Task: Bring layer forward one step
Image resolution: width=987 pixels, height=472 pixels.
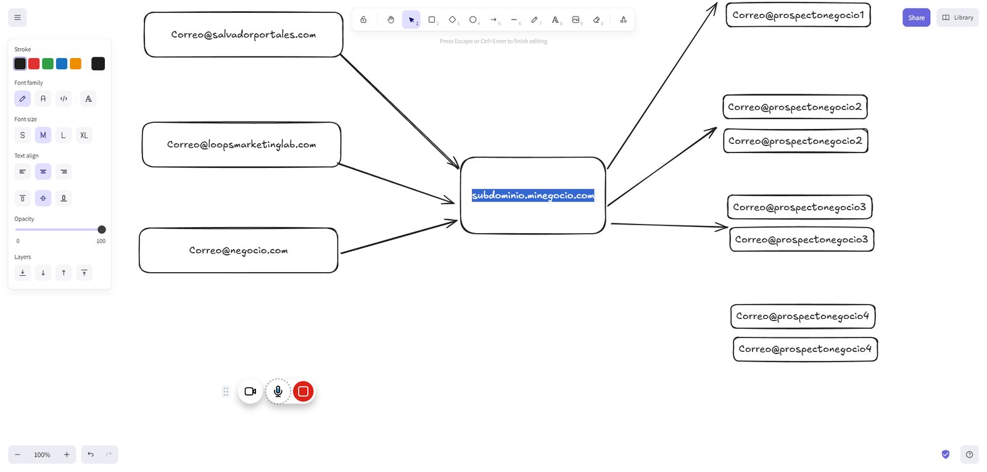Action: (x=64, y=273)
